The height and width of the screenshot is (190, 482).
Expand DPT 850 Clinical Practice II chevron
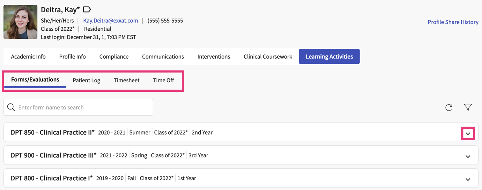click(468, 134)
